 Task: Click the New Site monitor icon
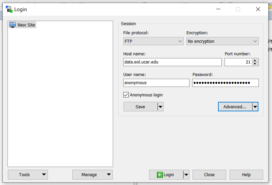13,25
